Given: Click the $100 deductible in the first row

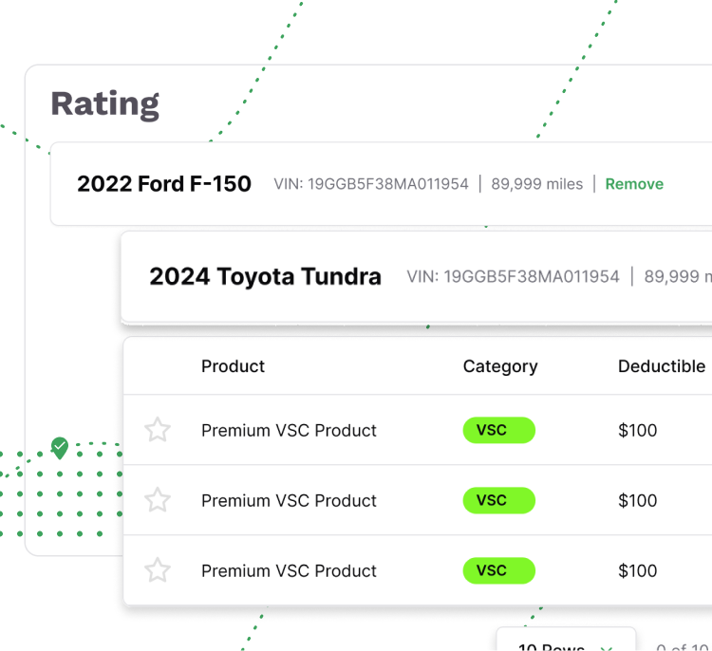Looking at the screenshot, I should tap(637, 430).
